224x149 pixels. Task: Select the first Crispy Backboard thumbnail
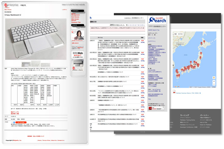click(x=26, y=64)
